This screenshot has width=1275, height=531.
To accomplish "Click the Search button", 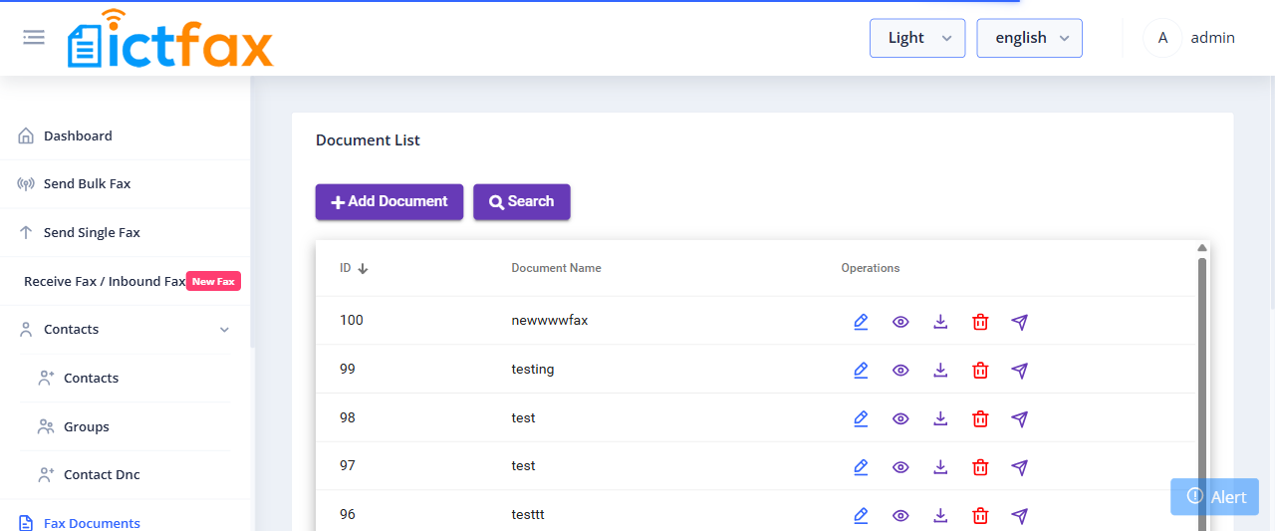I will [522, 201].
